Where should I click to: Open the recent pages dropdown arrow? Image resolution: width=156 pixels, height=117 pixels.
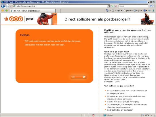click(x=11, y=6)
